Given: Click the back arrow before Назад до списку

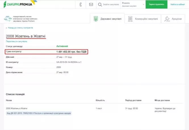Looking at the screenshot, I should pos(7,28).
